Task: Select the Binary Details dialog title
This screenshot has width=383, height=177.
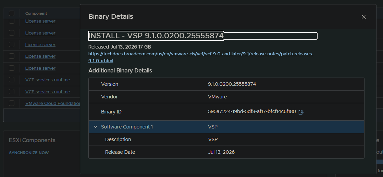Action: point(111,17)
